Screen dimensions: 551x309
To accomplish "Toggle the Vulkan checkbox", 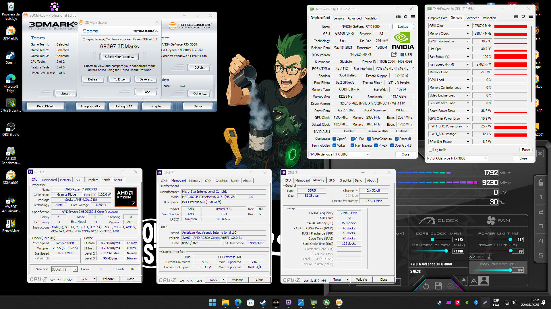I will [334, 145].
